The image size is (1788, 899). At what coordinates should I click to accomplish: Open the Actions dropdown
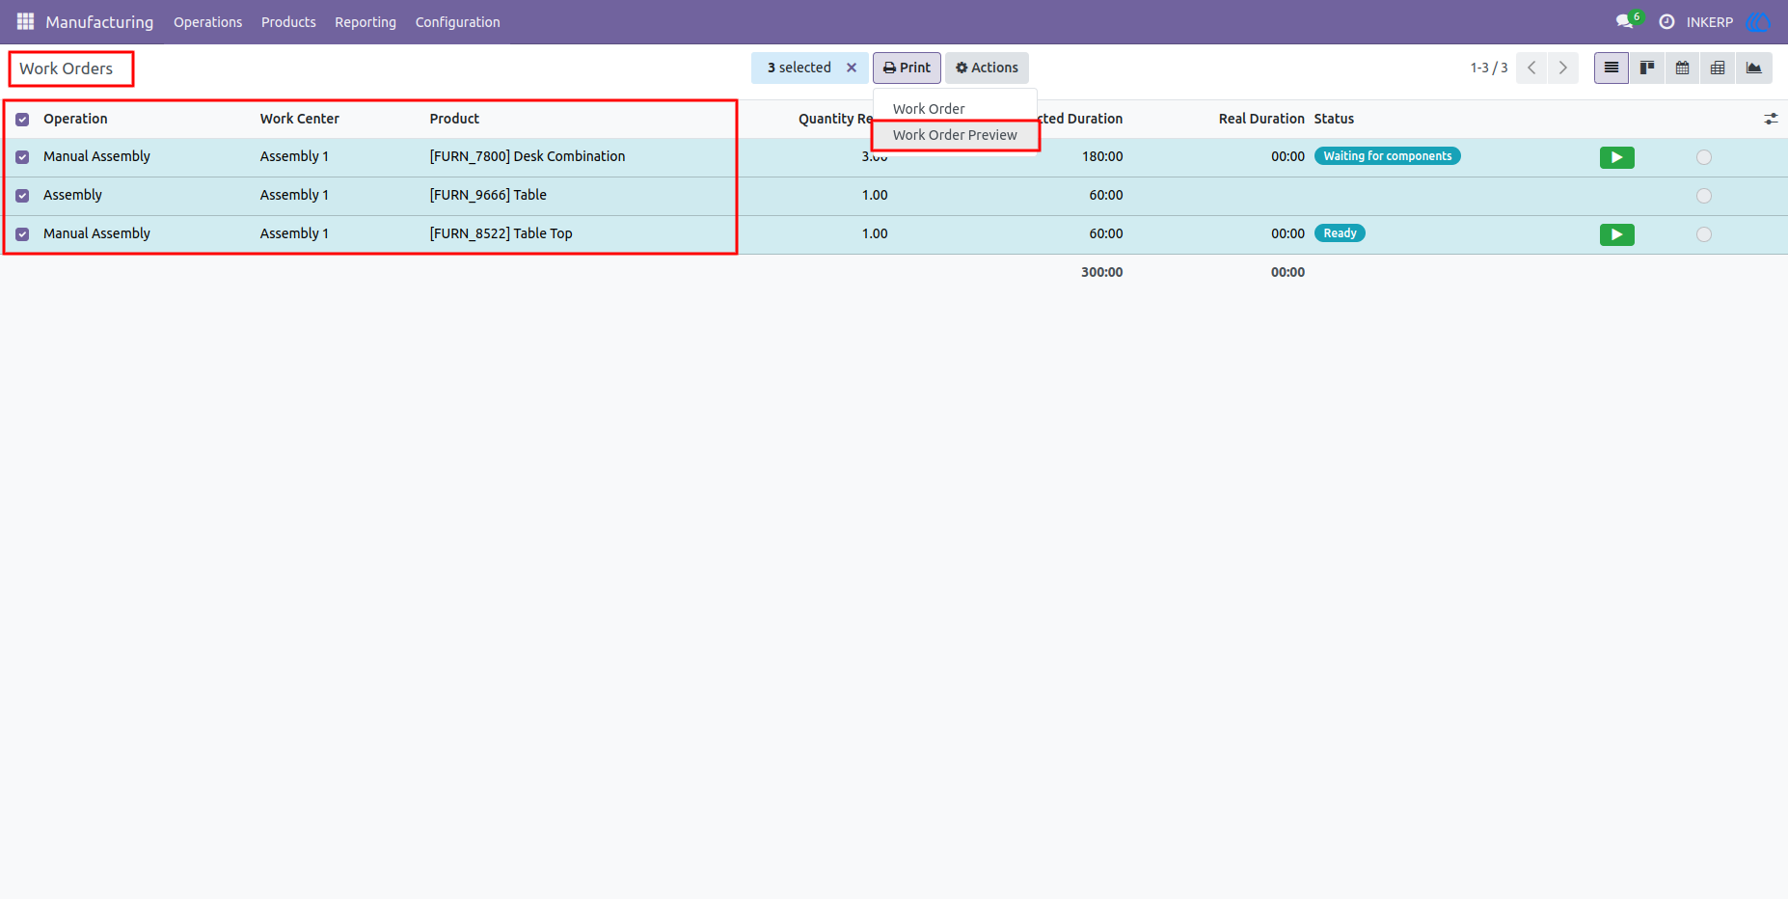987,68
